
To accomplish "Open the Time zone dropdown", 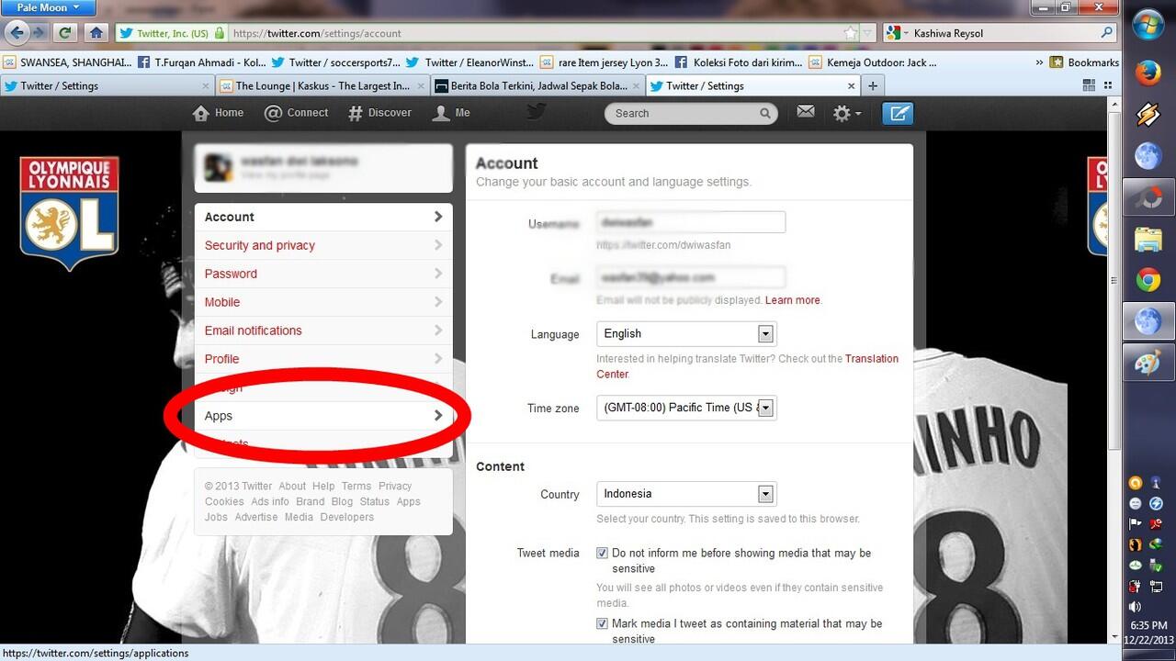I will point(686,408).
